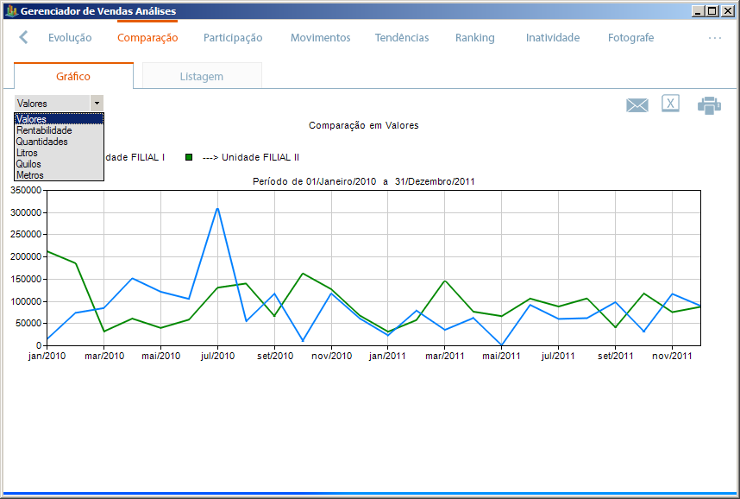Screen dimensions: 740x499
Task: Choose Metros from the dropdown list
Action: (29, 175)
